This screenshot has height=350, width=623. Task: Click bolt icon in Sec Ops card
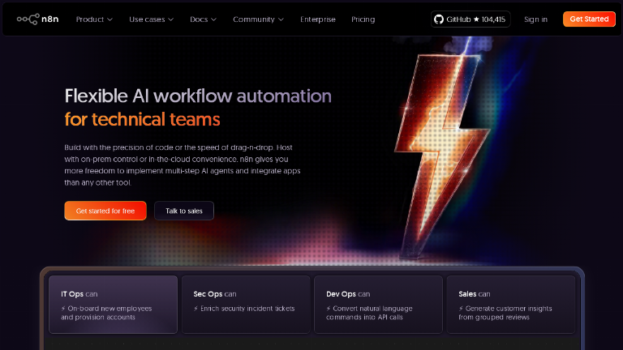tap(195, 309)
